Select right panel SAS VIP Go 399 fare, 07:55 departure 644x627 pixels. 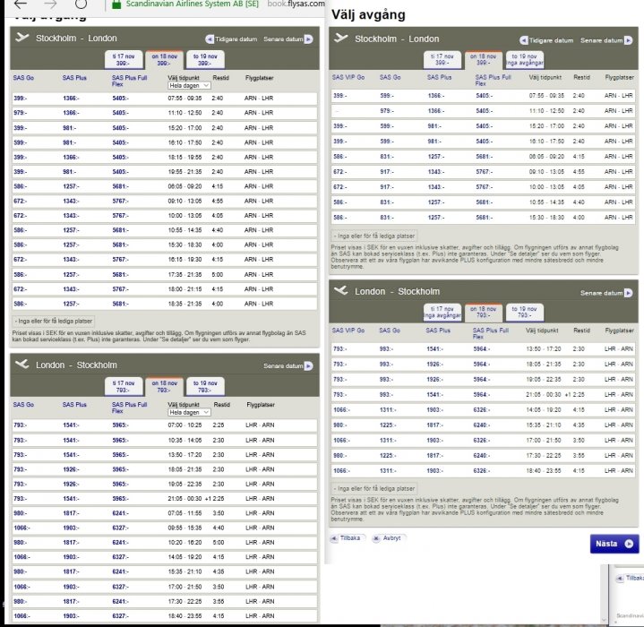click(339, 95)
